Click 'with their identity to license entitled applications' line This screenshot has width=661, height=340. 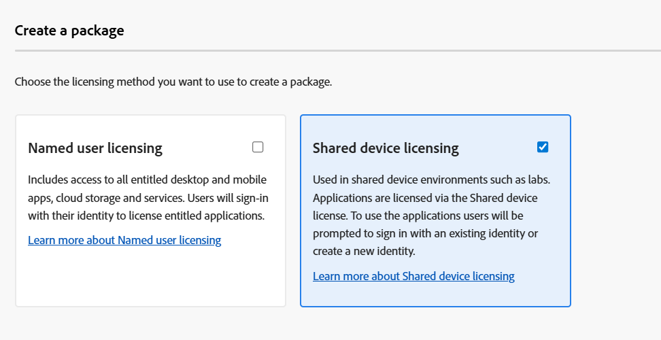click(146, 216)
